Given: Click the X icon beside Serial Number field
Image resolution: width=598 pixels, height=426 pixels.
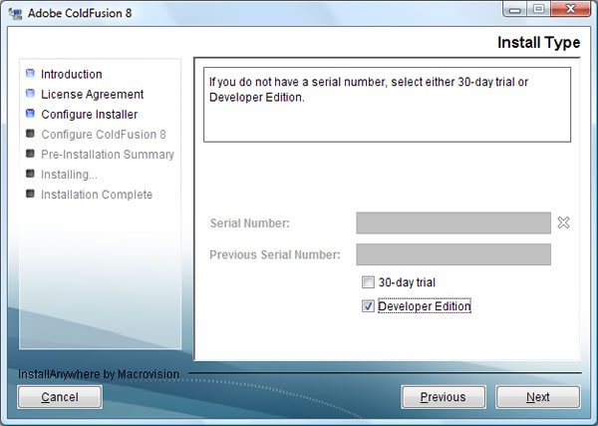Looking at the screenshot, I should [563, 222].
